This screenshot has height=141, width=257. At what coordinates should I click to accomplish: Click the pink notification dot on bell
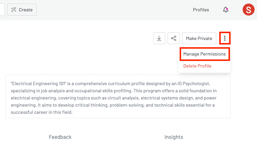pyautogui.click(x=227, y=9)
